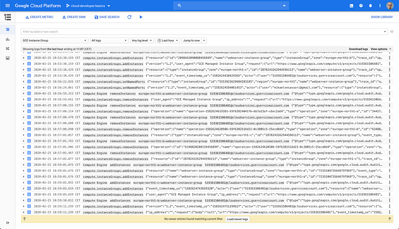
Task: Select the Logs Viewer sidebar icon
Action: (7, 29)
